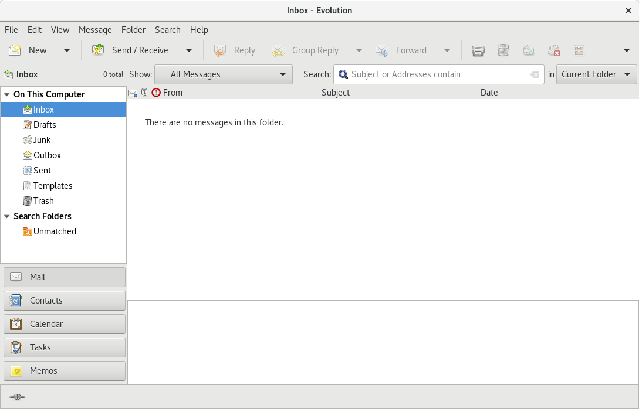639x409 pixels.
Task: Open the Message menu
Action: 95,30
